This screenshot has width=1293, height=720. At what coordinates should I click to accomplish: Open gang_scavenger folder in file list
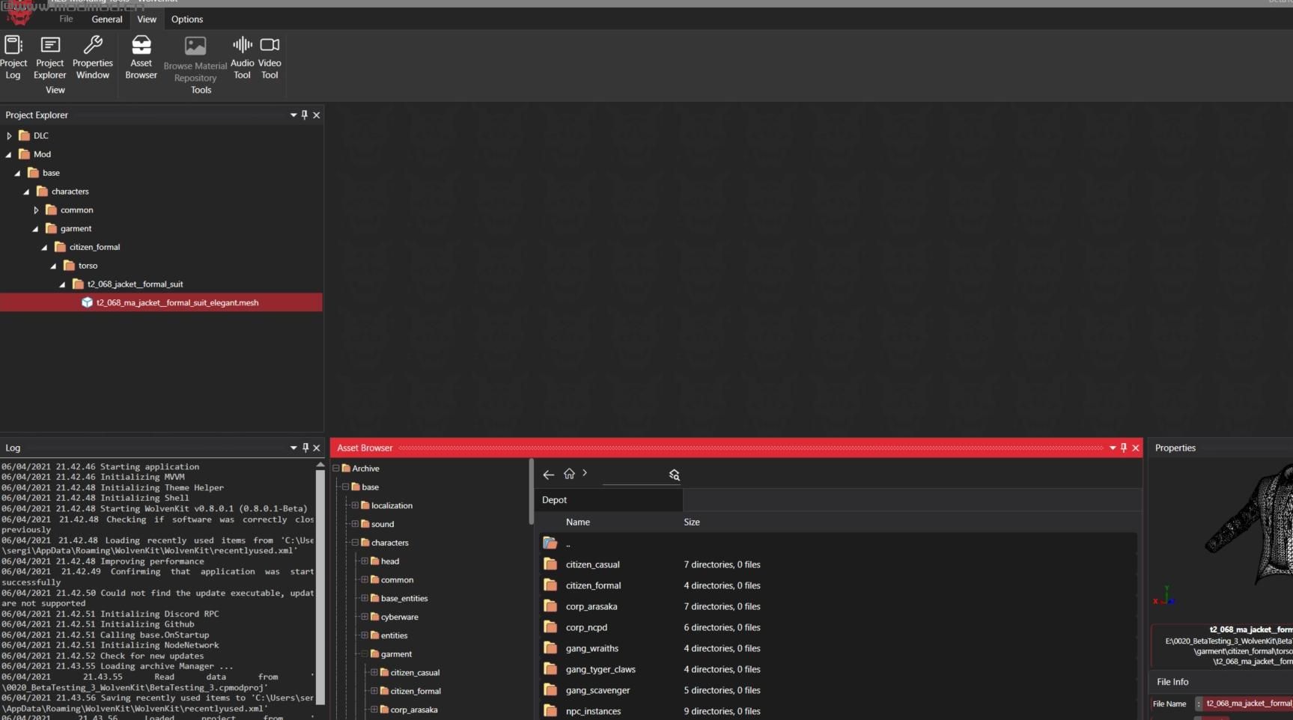[x=597, y=690]
